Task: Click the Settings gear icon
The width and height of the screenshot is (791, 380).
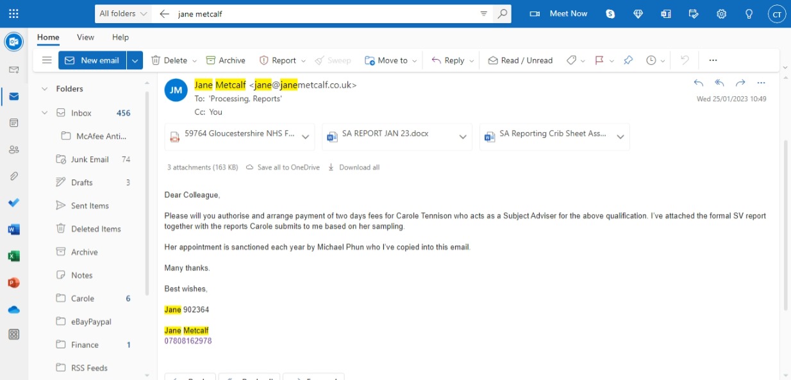Action: tap(721, 14)
